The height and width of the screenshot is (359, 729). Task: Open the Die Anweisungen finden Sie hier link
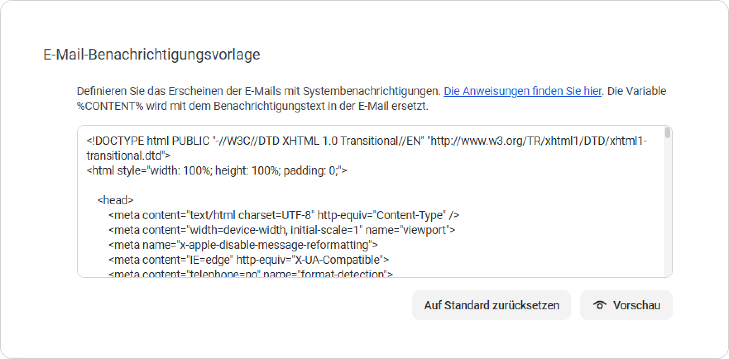click(x=523, y=91)
